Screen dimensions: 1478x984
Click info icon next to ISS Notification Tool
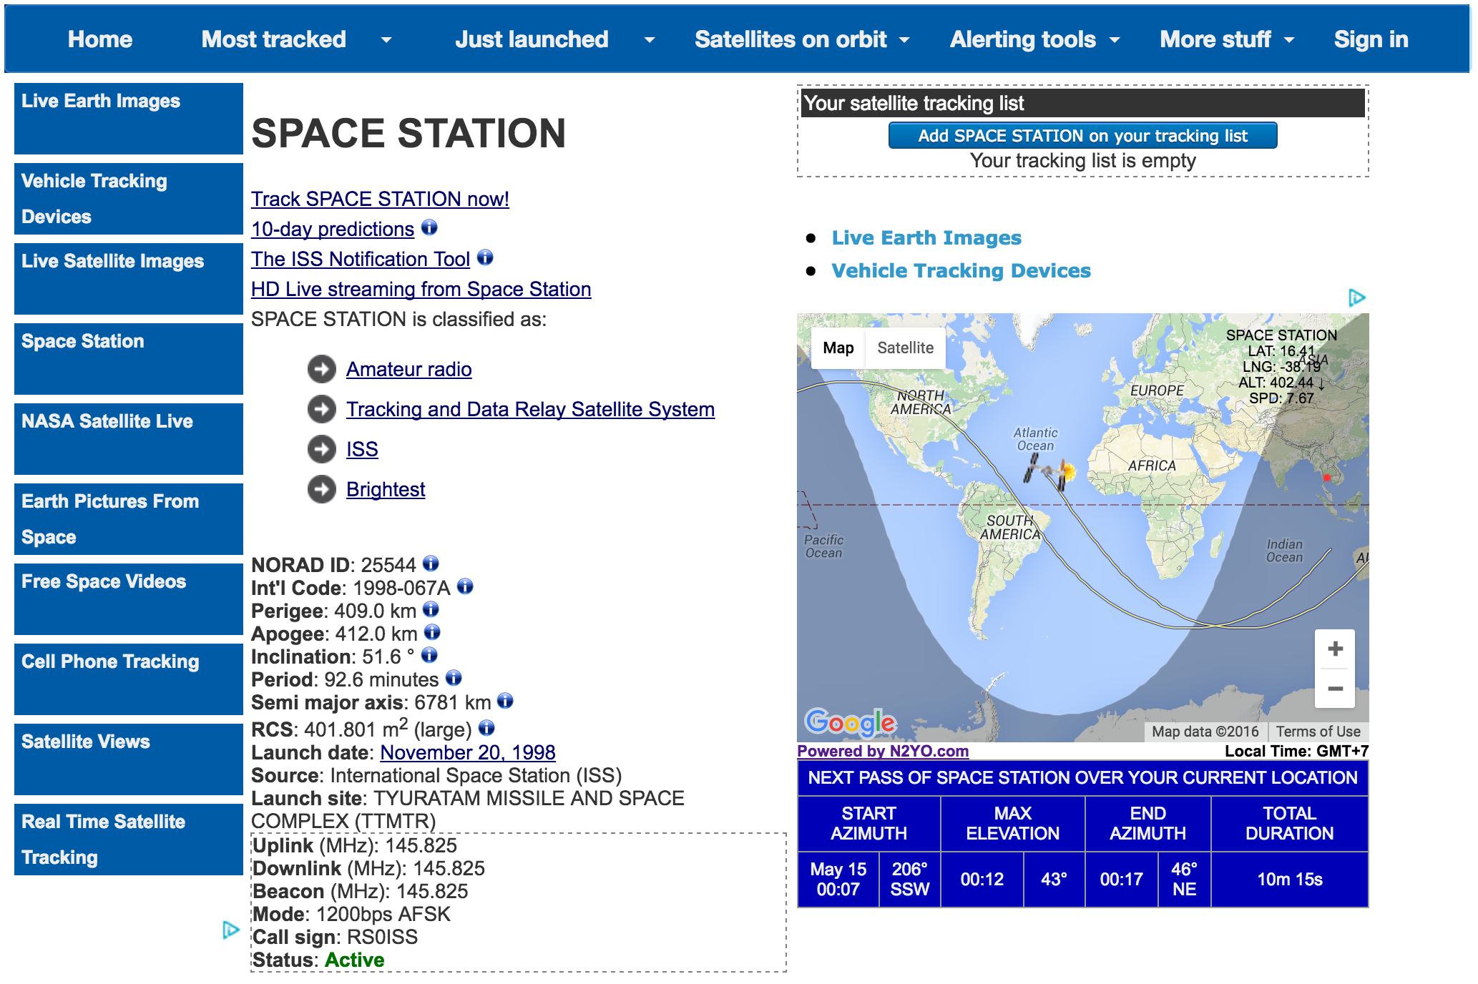pos(485,257)
